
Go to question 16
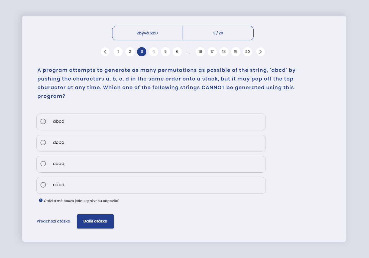pos(200,52)
